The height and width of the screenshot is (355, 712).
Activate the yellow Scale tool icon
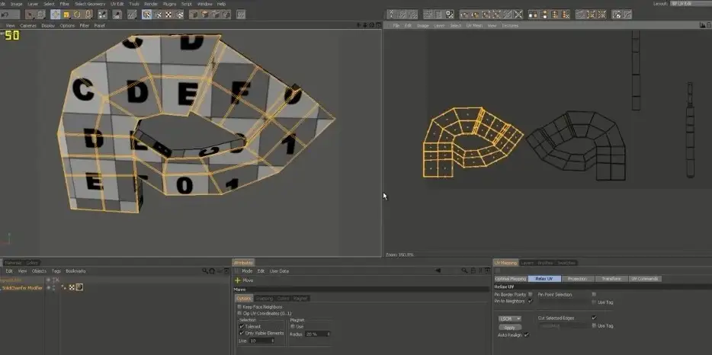(66, 15)
